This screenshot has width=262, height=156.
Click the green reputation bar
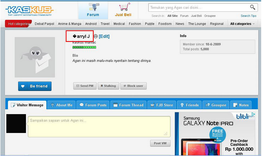84,47
